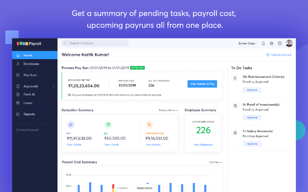The width and height of the screenshot is (308, 192).
Task: Change the This Year filter in Payroll Cost Summary
Action: pyautogui.click(x=215, y=162)
